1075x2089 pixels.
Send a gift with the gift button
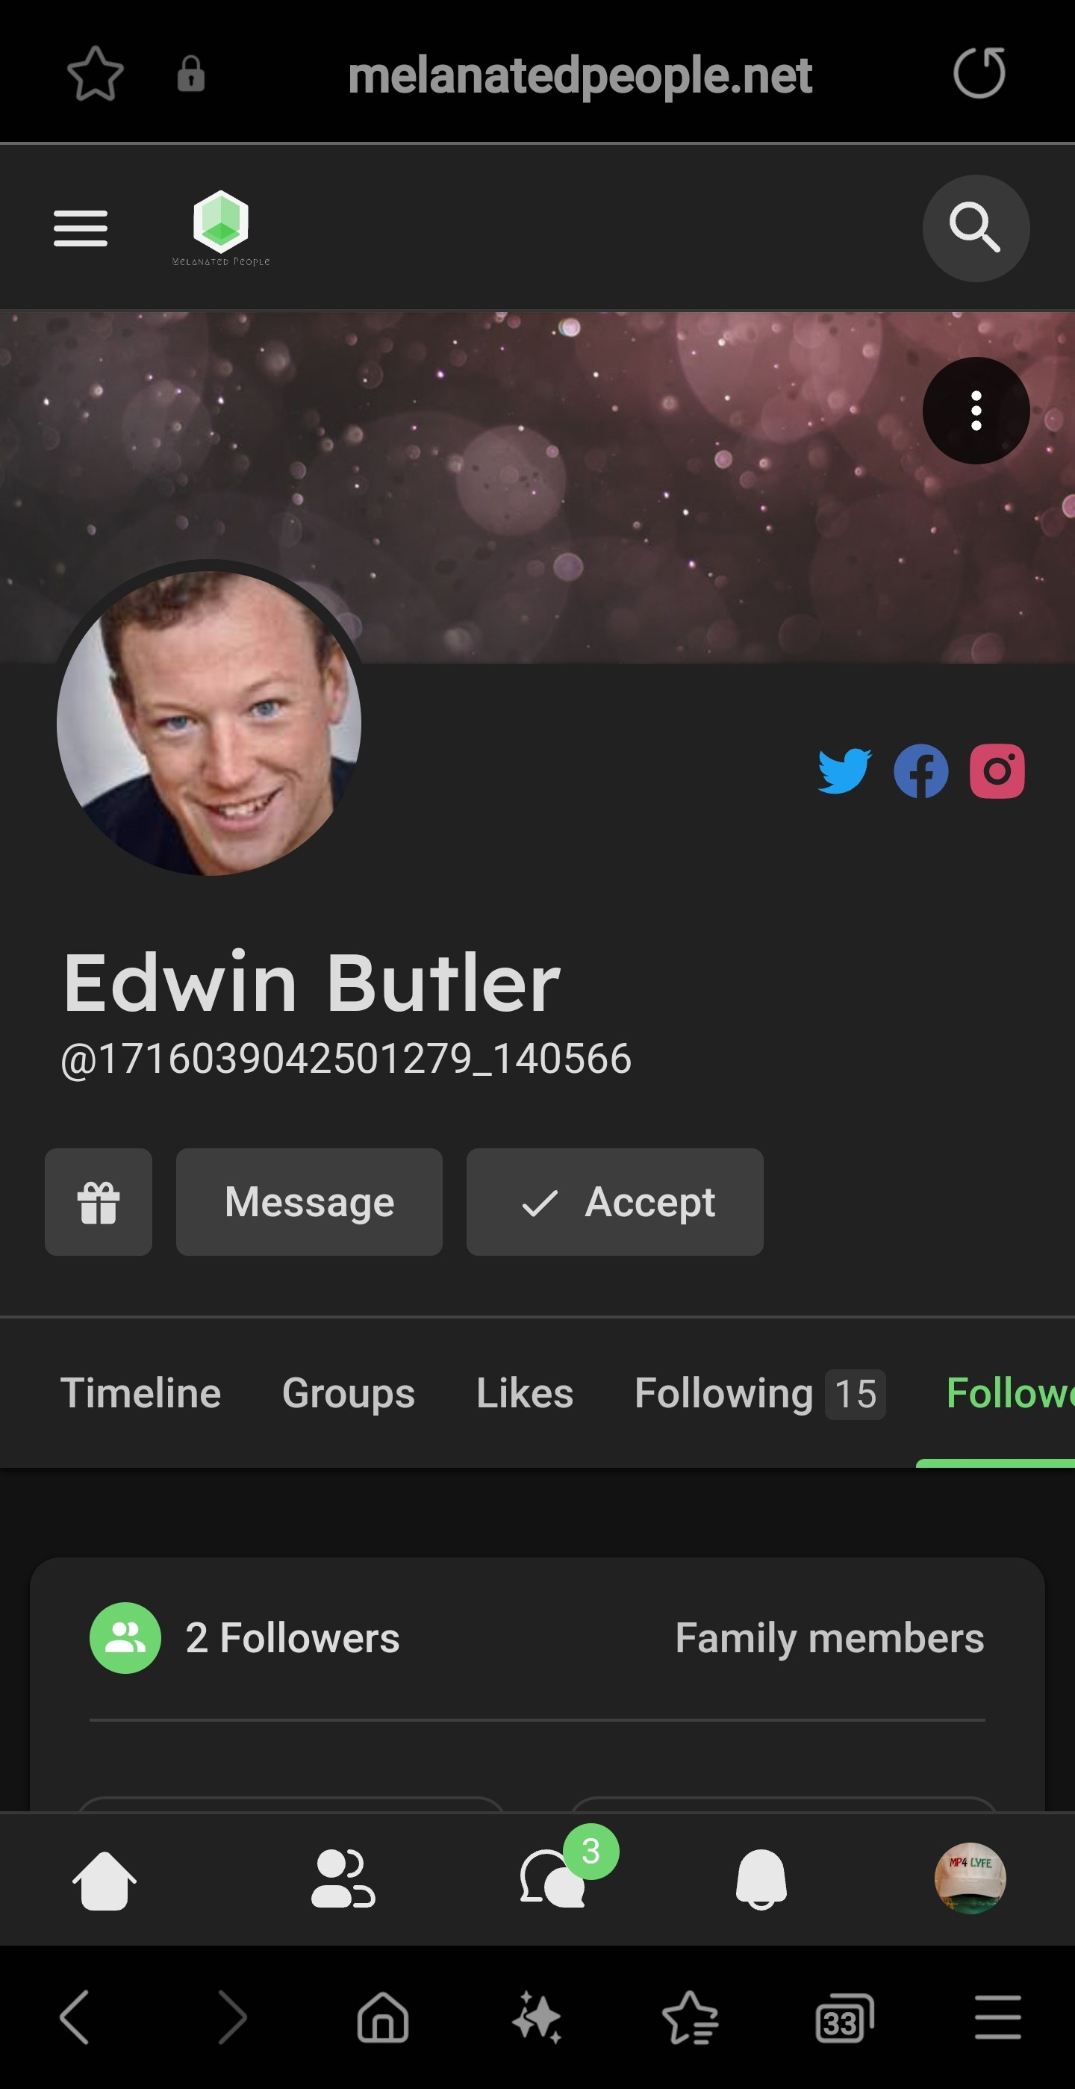tap(98, 1201)
